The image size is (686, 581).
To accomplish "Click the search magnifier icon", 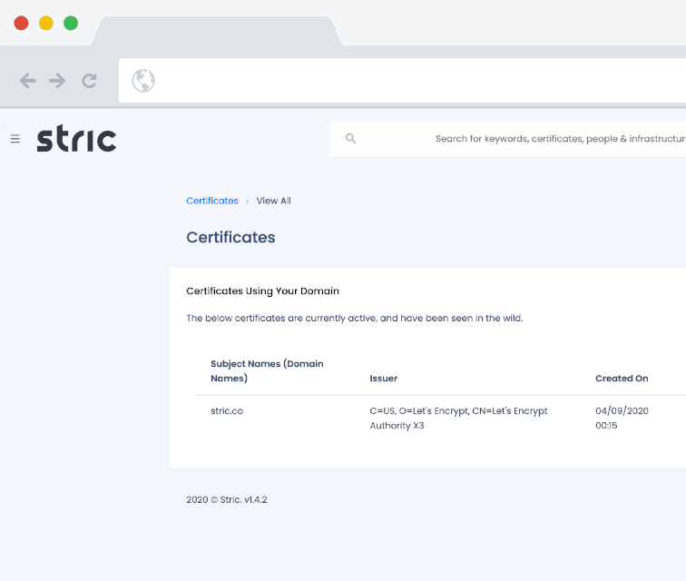I will pos(351,139).
